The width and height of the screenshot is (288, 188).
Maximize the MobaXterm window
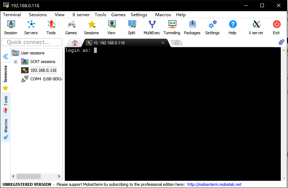(x=262, y=5)
